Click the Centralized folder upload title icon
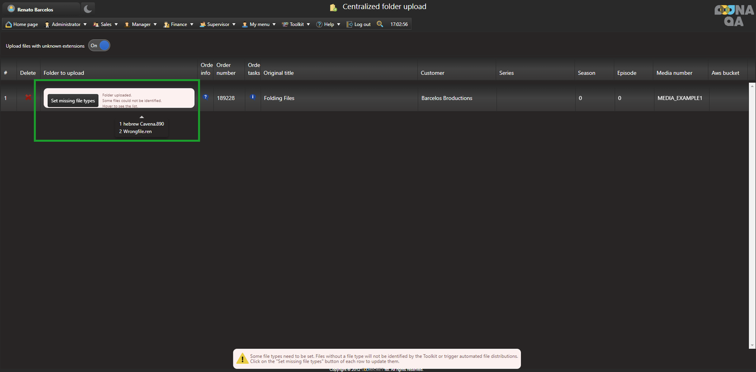 click(334, 8)
